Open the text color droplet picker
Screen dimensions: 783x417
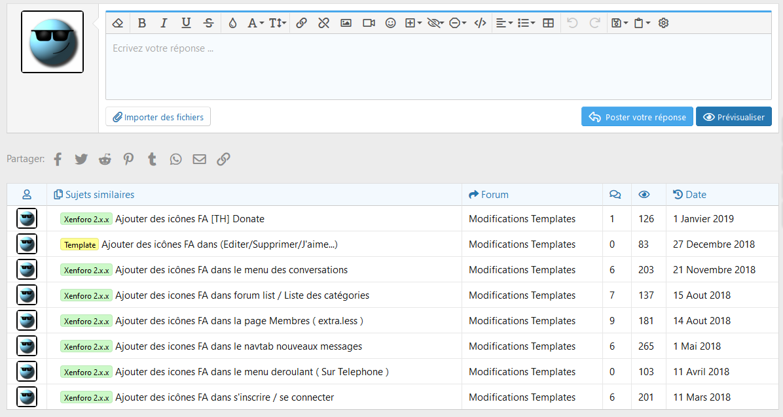tap(232, 23)
